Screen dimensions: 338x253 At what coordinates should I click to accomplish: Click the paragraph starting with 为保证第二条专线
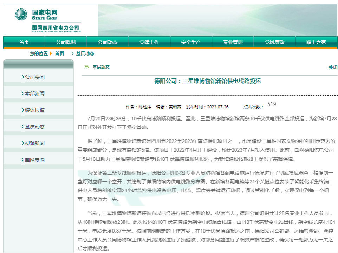pos(206,186)
